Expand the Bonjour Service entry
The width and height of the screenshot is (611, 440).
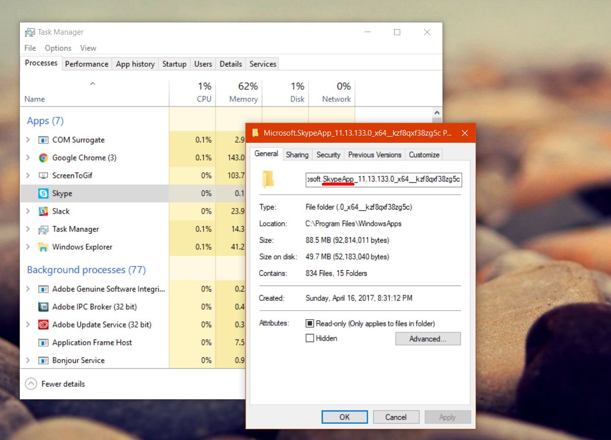[x=28, y=360]
